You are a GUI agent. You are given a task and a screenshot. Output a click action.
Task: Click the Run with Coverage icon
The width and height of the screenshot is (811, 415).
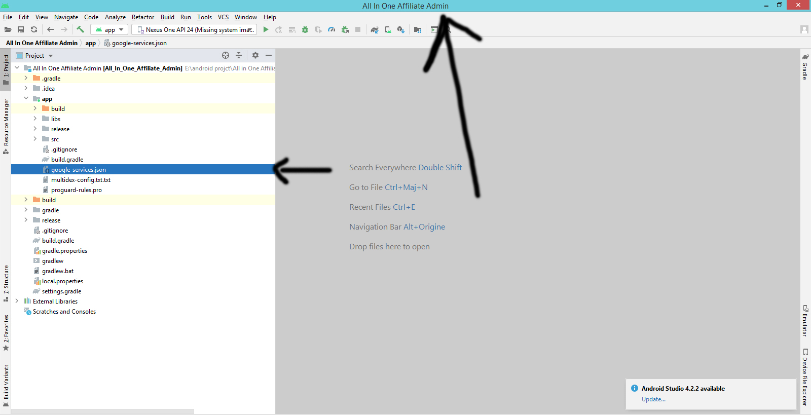[x=318, y=30]
